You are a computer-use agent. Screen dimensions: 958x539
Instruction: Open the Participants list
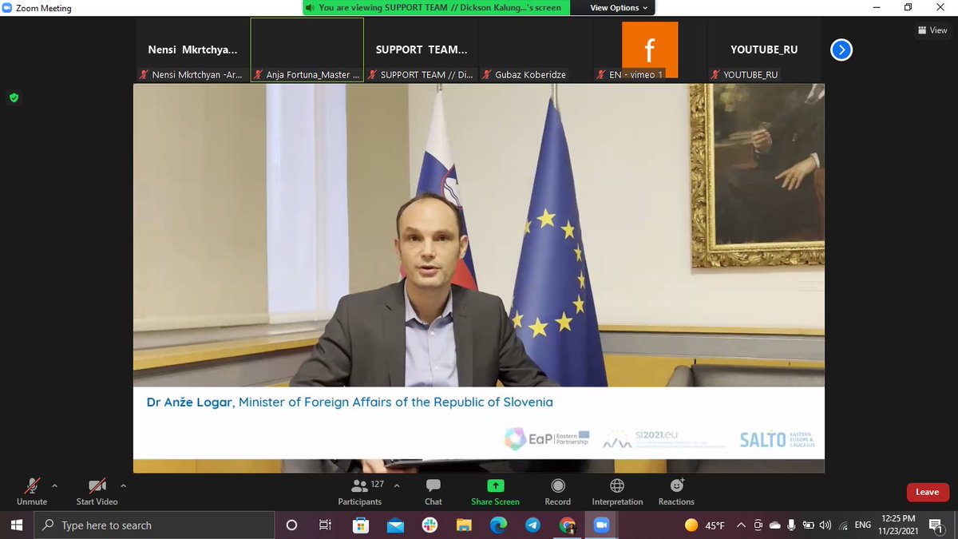pyautogui.click(x=360, y=492)
